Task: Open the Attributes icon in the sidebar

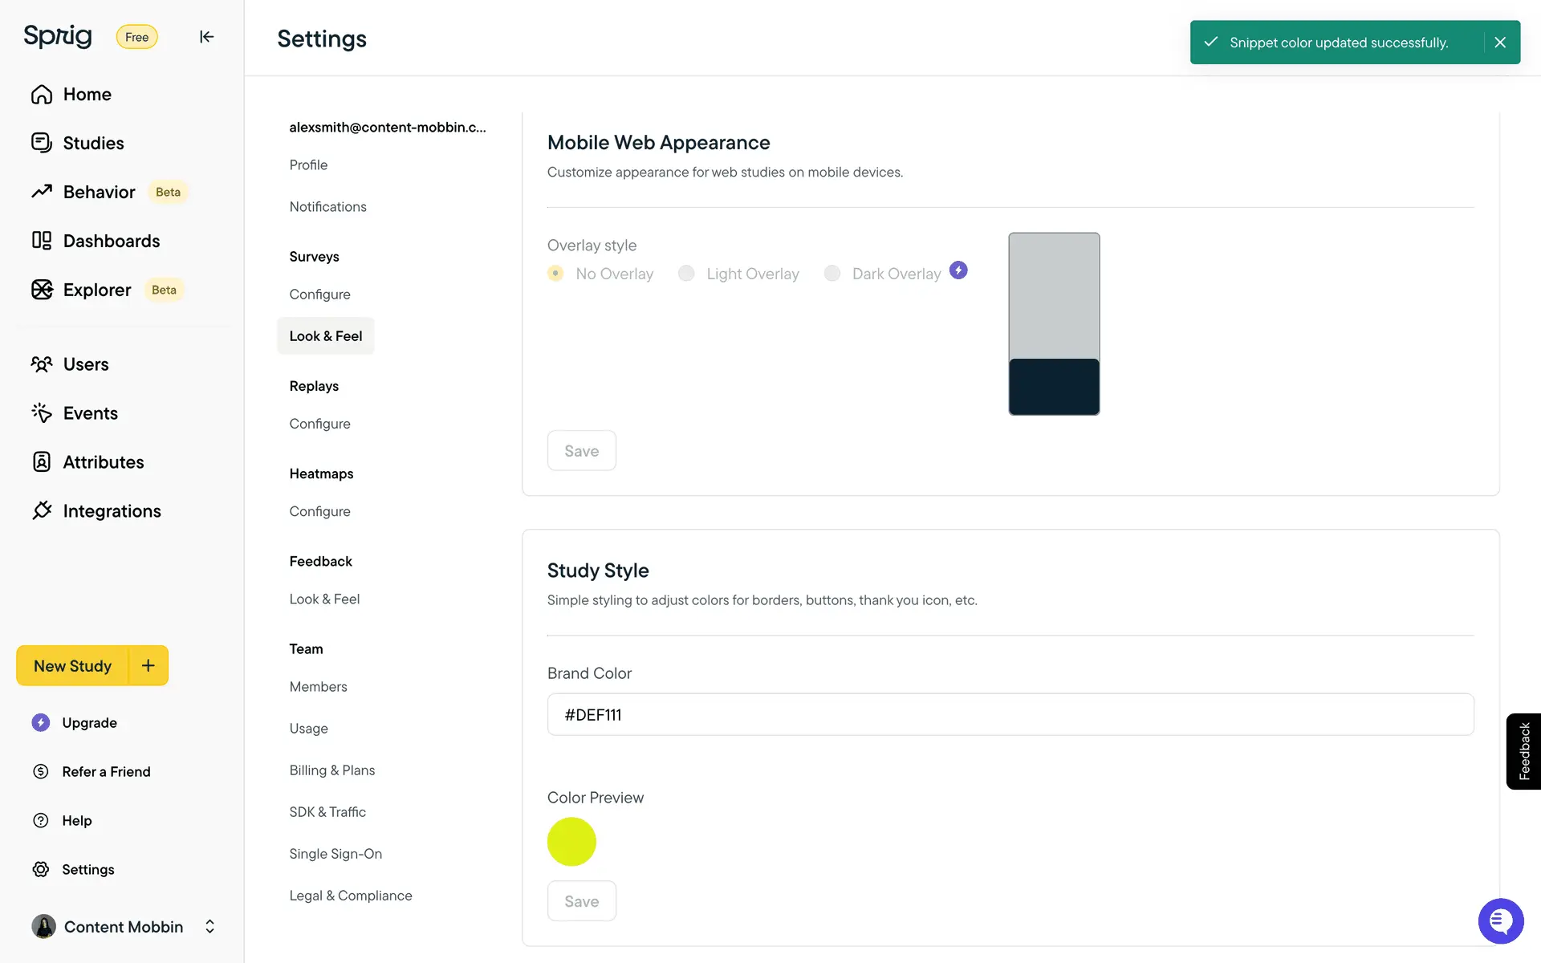Action: click(x=42, y=461)
